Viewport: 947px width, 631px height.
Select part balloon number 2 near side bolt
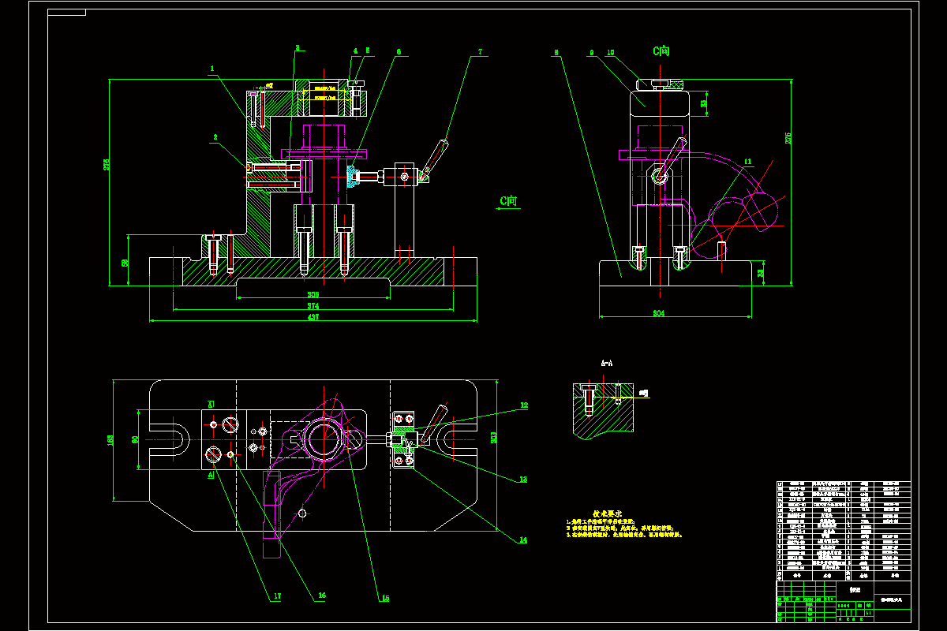215,136
